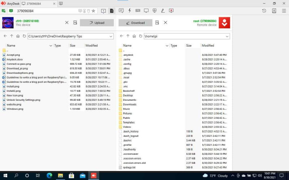289x180 pixels.
Task: Select the File Transfer toolbar icon
Action: coord(112,11)
